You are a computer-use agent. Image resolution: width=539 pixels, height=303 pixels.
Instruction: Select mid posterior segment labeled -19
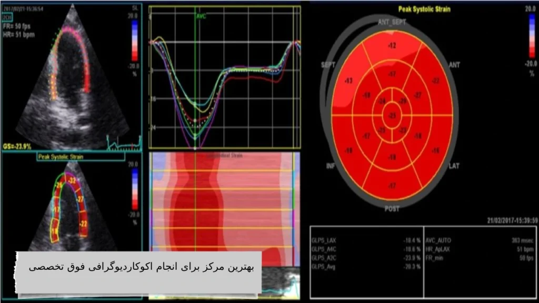(x=392, y=157)
